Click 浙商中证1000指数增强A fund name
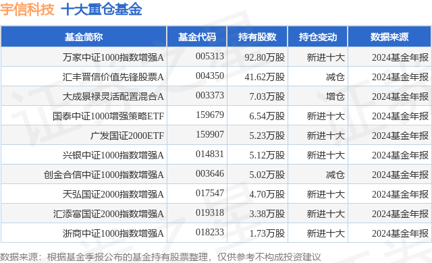The image size is (432, 263). pyautogui.click(x=113, y=233)
